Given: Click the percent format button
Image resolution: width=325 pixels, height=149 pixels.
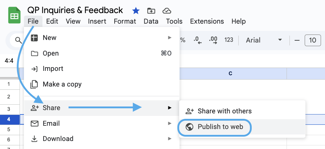Looking at the screenshot, I should (182, 40).
